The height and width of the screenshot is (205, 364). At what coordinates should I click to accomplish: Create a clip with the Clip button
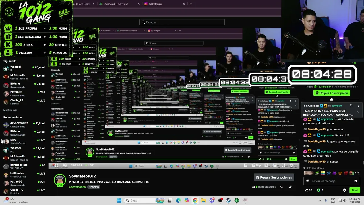click(256, 165)
